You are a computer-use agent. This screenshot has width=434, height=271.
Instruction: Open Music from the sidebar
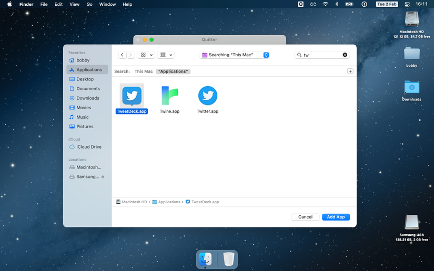87,117
